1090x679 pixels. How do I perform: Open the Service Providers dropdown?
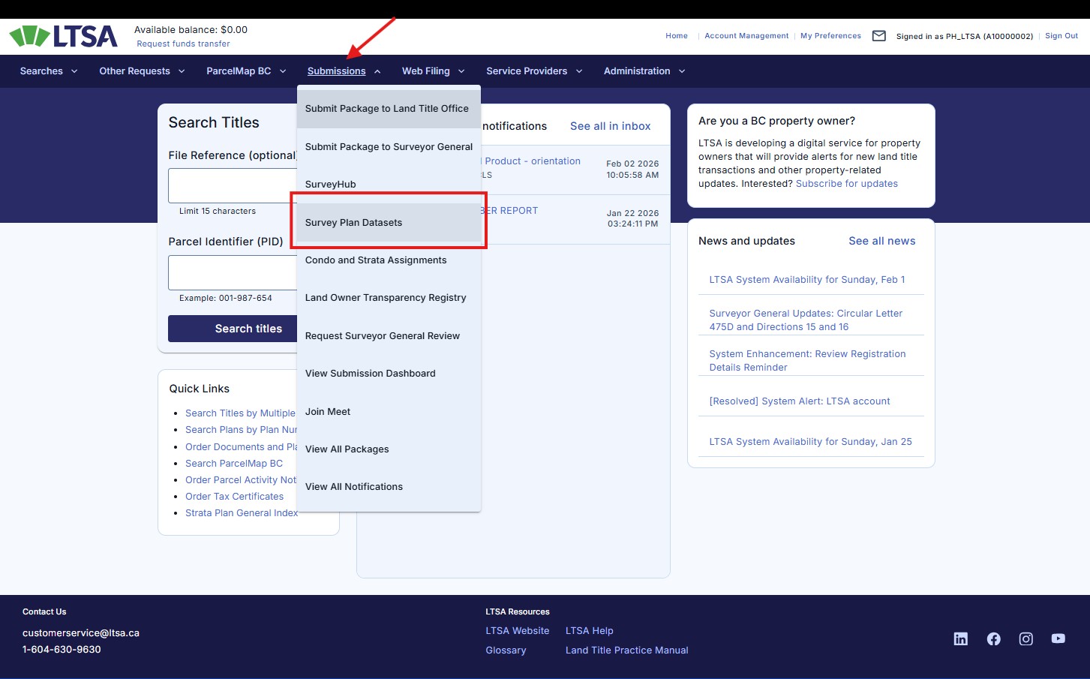pos(534,71)
